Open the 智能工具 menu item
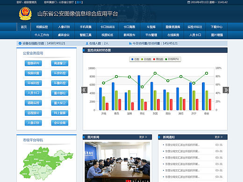243x182 pixels. pyautogui.click(x=86, y=35)
